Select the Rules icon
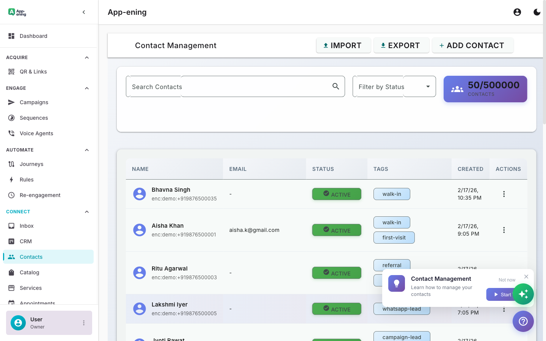The image size is (546, 341). (12, 179)
